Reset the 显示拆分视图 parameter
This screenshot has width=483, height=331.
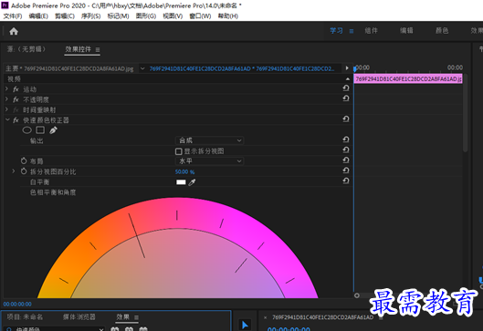tap(346, 150)
